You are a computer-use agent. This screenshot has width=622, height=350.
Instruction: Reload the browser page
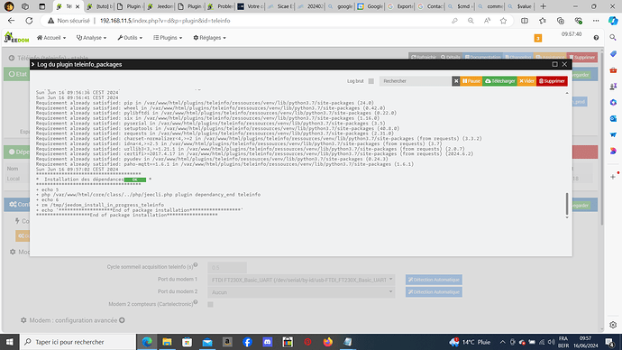(x=29, y=21)
